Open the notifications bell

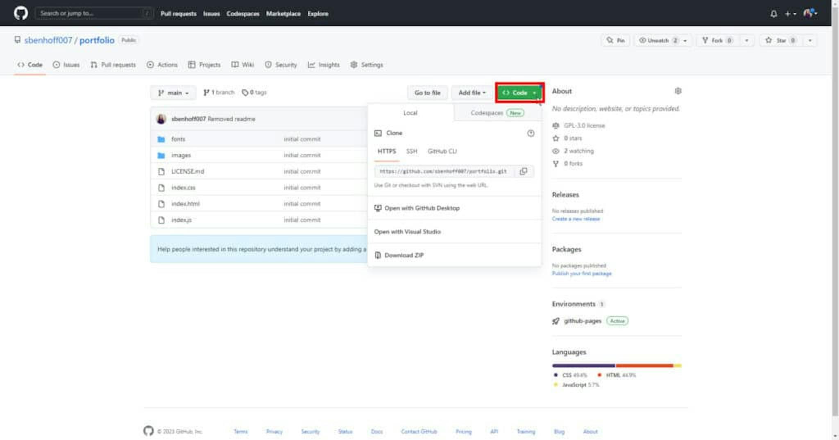tap(773, 14)
